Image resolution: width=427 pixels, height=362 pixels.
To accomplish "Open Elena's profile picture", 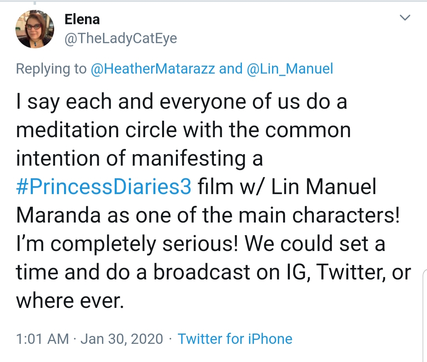I will [x=34, y=29].
